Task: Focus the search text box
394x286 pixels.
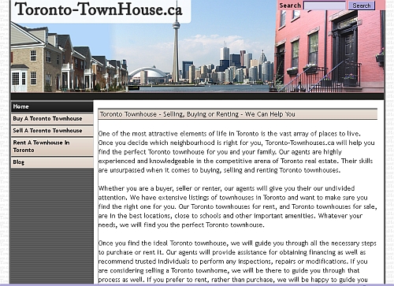Action: click(325, 6)
